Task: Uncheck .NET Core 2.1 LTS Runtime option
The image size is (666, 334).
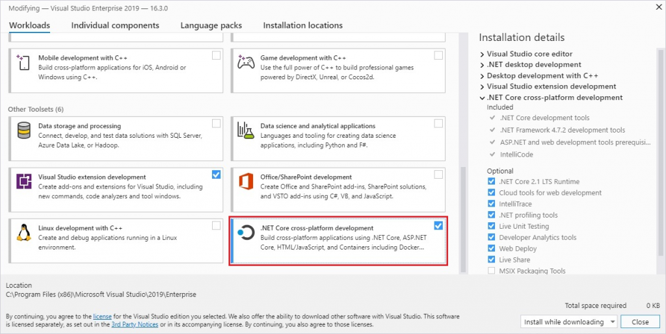Action: [492, 181]
